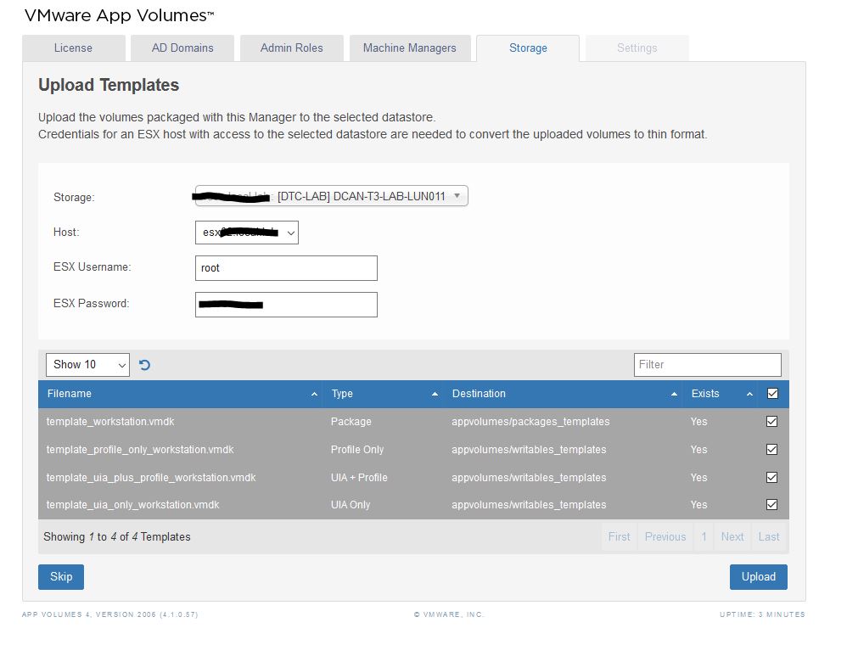Click the UIA Only type cell
847x645 pixels.
point(351,505)
